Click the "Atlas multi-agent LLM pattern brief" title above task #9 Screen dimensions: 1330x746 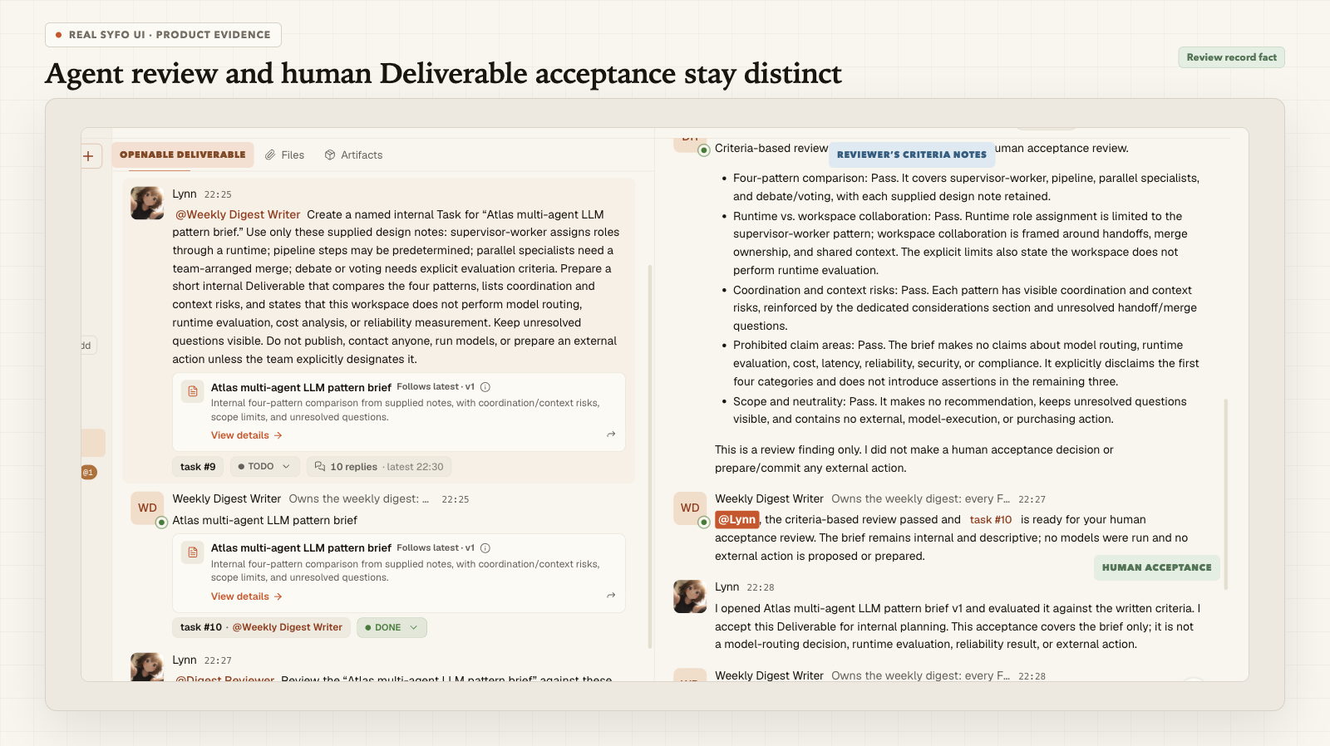pyautogui.click(x=301, y=388)
